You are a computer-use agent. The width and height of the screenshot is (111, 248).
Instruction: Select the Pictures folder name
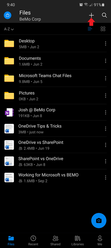[27, 93]
